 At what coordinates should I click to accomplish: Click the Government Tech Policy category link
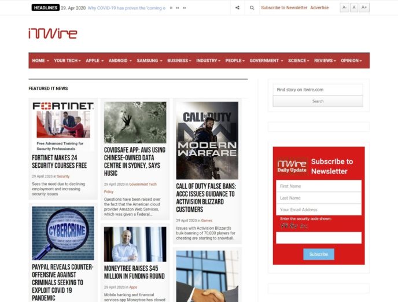pos(130,188)
